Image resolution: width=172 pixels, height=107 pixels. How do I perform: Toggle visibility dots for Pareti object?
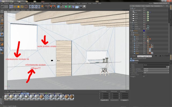coord(145,53)
